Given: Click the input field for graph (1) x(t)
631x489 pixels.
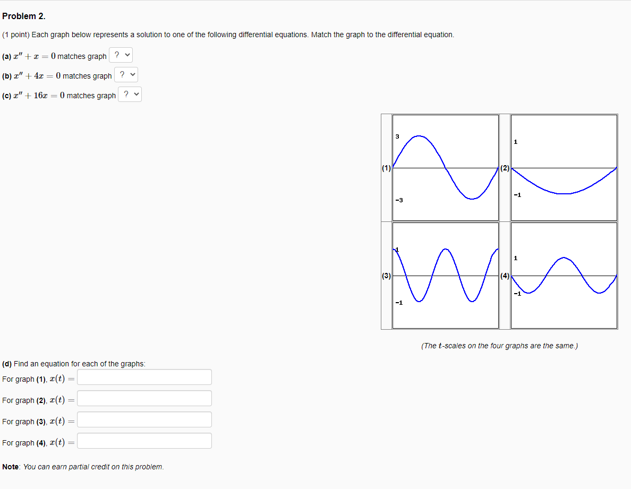Looking at the screenshot, I should tap(144, 377).
